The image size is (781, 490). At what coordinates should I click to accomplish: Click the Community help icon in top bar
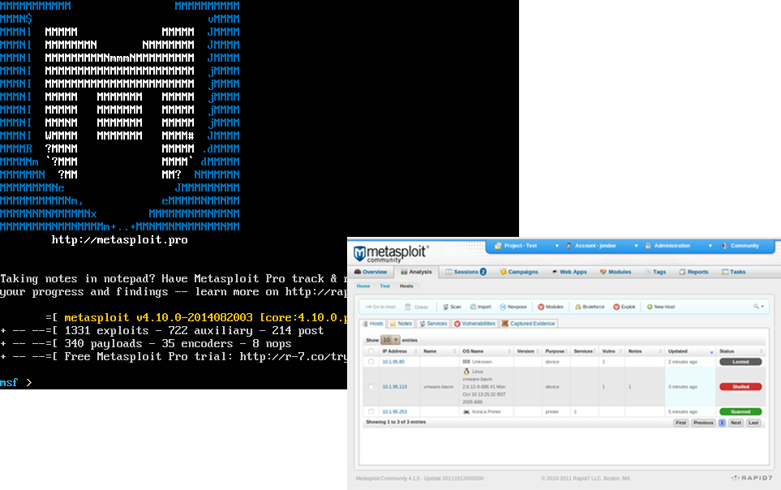click(725, 246)
